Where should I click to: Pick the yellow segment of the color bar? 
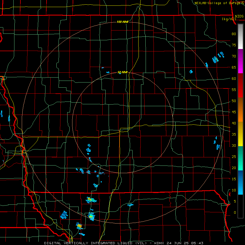pyautogui.click(x=240, y=134)
